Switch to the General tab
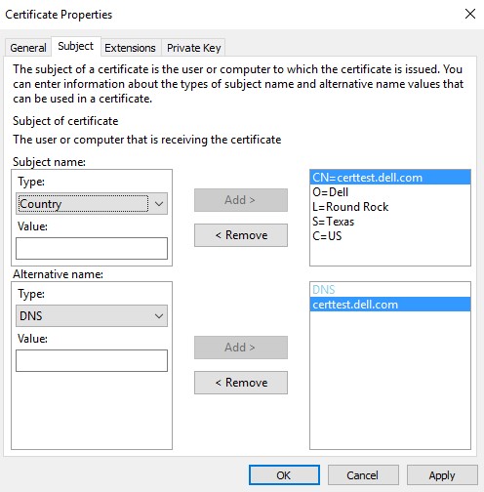 [28, 48]
